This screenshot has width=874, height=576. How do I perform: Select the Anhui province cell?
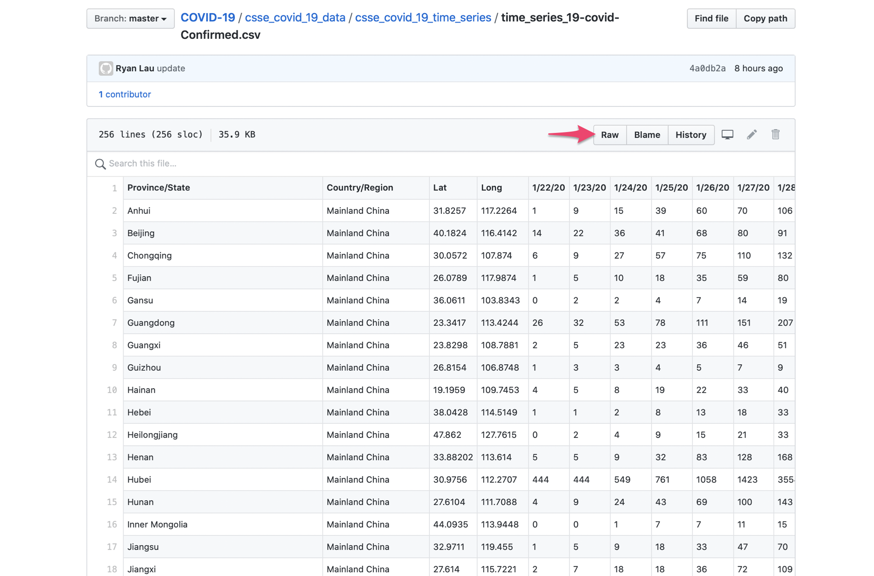223,210
